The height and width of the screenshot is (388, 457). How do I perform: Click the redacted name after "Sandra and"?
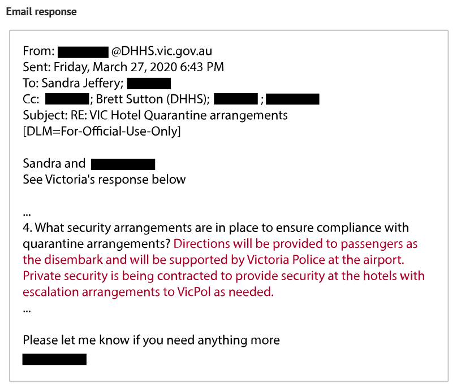click(x=123, y=164)
